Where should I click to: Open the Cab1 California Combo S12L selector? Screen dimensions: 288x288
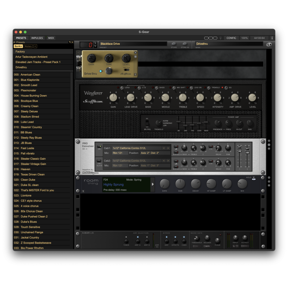(x=137, y=148)
